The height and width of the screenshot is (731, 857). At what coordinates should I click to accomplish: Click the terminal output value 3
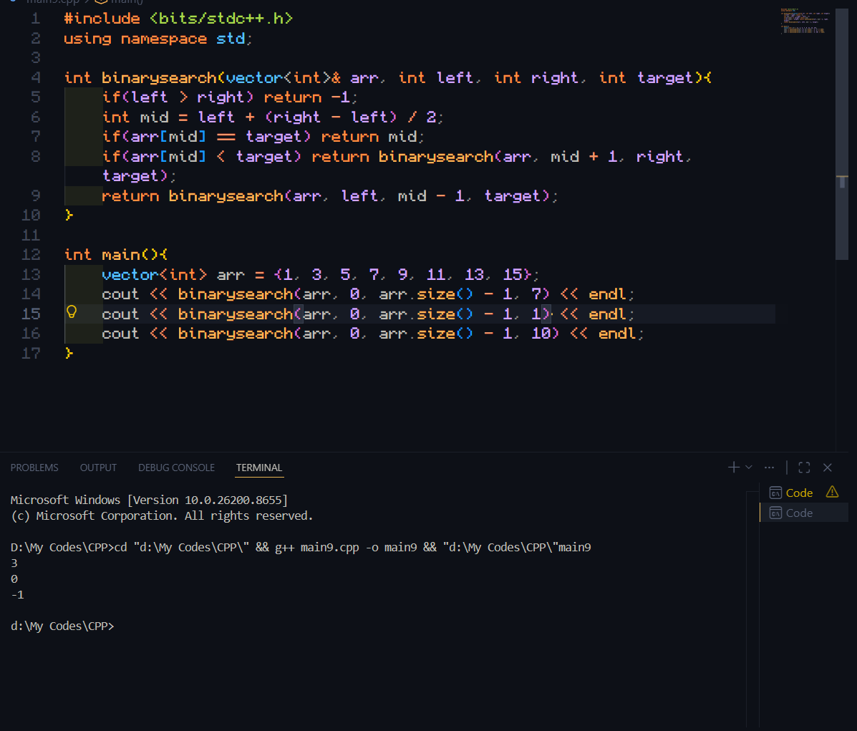click(14, 563)
